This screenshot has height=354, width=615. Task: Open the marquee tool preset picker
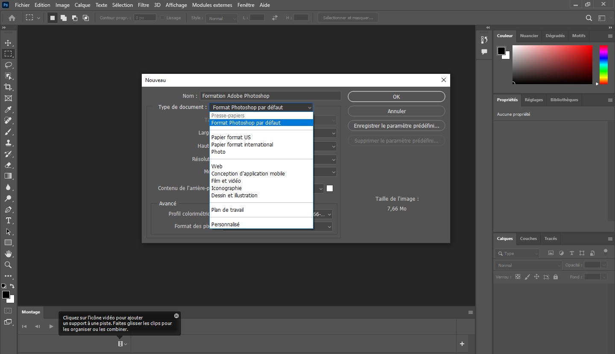pos(33,18)
